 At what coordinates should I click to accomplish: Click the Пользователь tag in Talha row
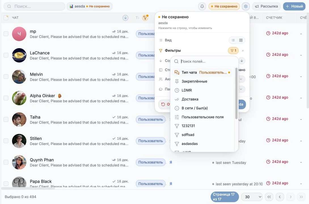click(x=151, y=120)
